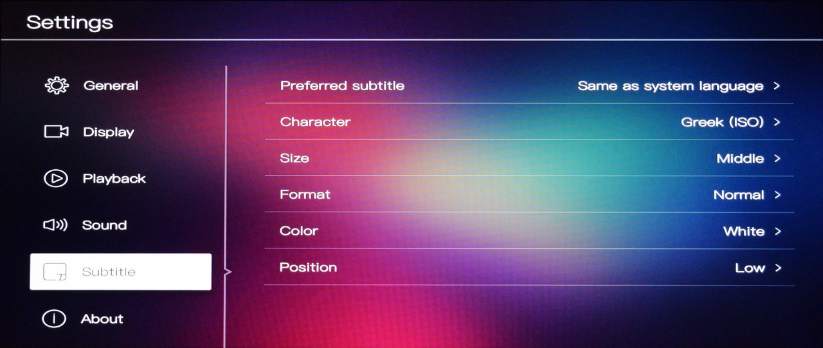The image size is (823, 348).
Task: Open the Display camera icon
Action: (56, 132)
